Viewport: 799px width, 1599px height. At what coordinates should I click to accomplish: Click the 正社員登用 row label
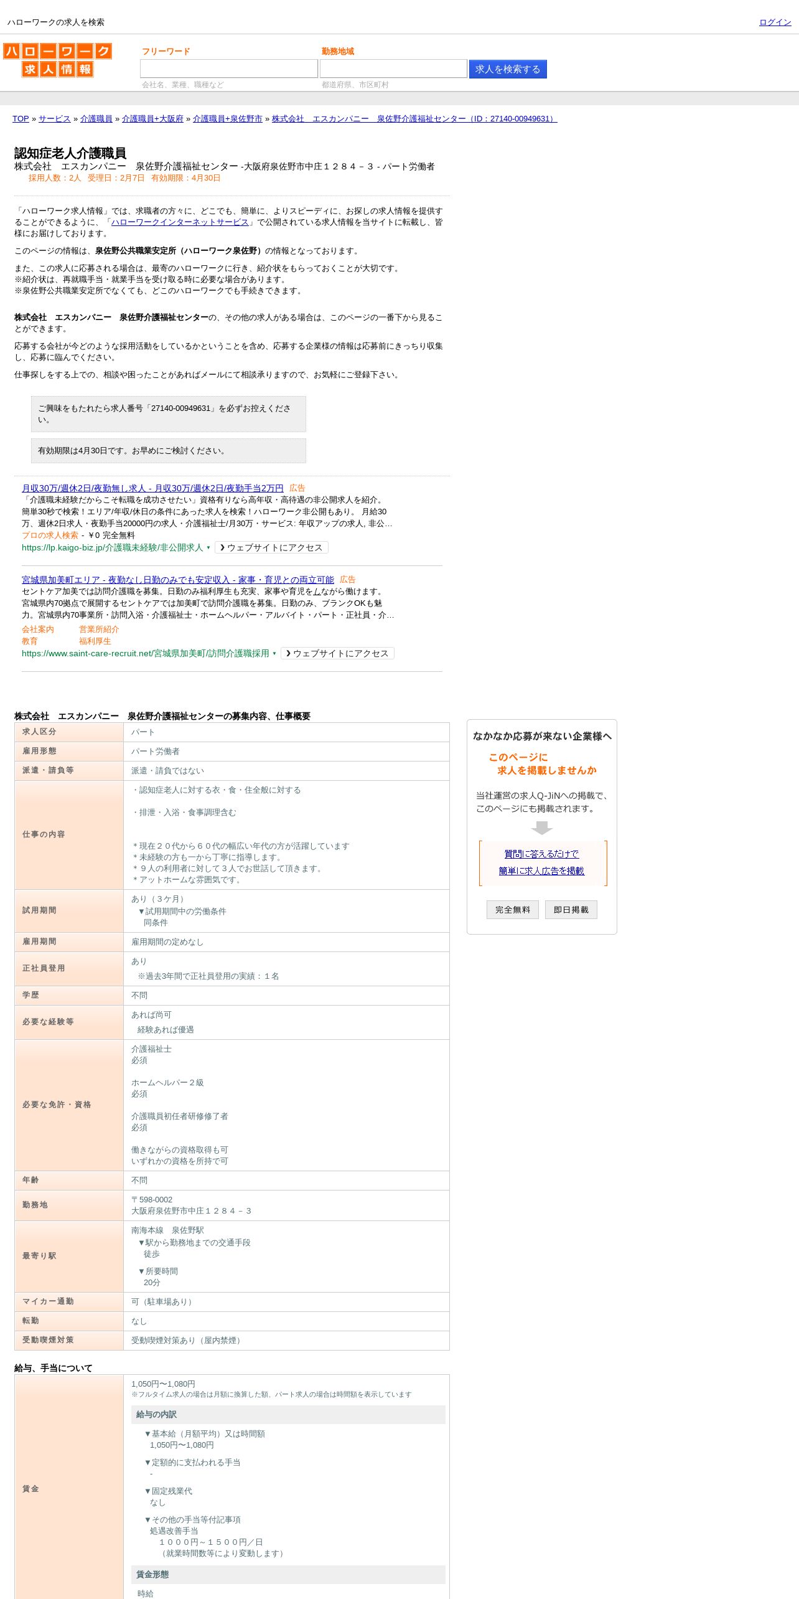pyautogui.click(x=69, y=969)
